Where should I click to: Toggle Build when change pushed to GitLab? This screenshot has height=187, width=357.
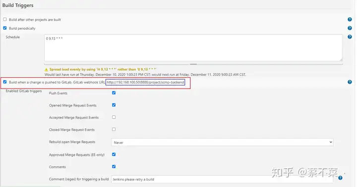pyautogui.click(x=5, y=82)
